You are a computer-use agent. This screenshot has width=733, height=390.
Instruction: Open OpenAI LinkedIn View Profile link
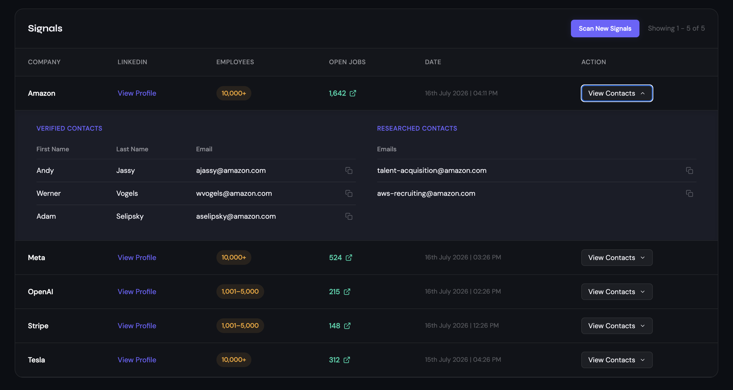(x=137, y=292)
